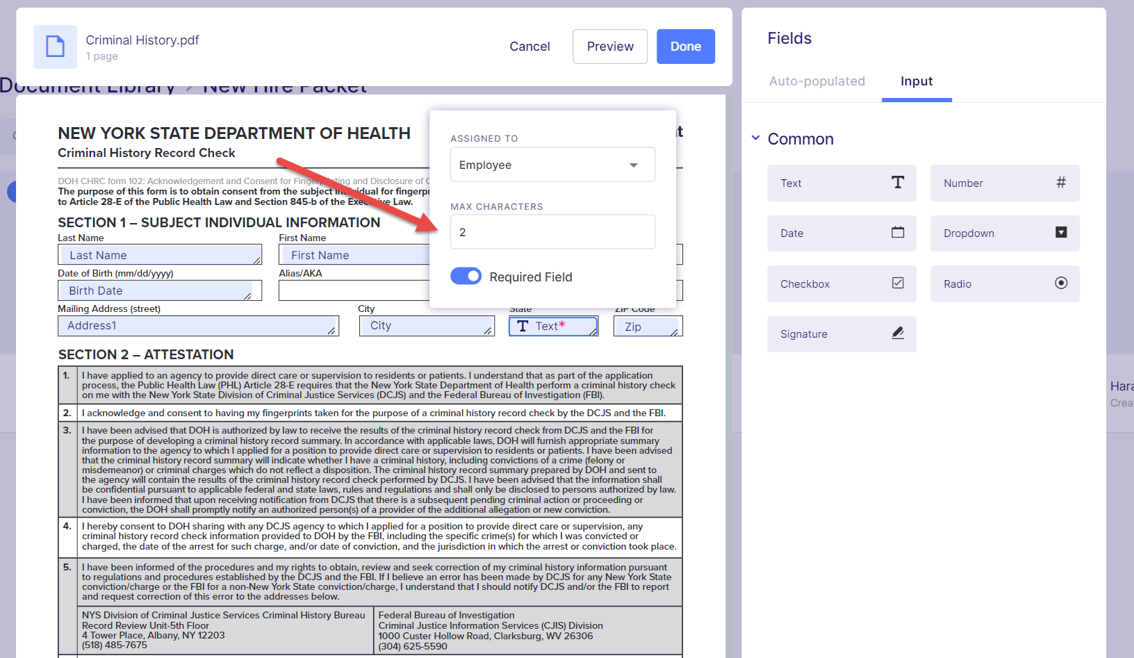
Task: Click the New York State Department of Health title
Action: 234,133
